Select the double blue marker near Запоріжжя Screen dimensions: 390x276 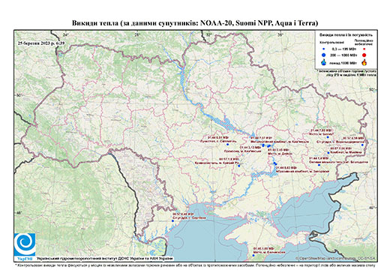tap(275, 163)
